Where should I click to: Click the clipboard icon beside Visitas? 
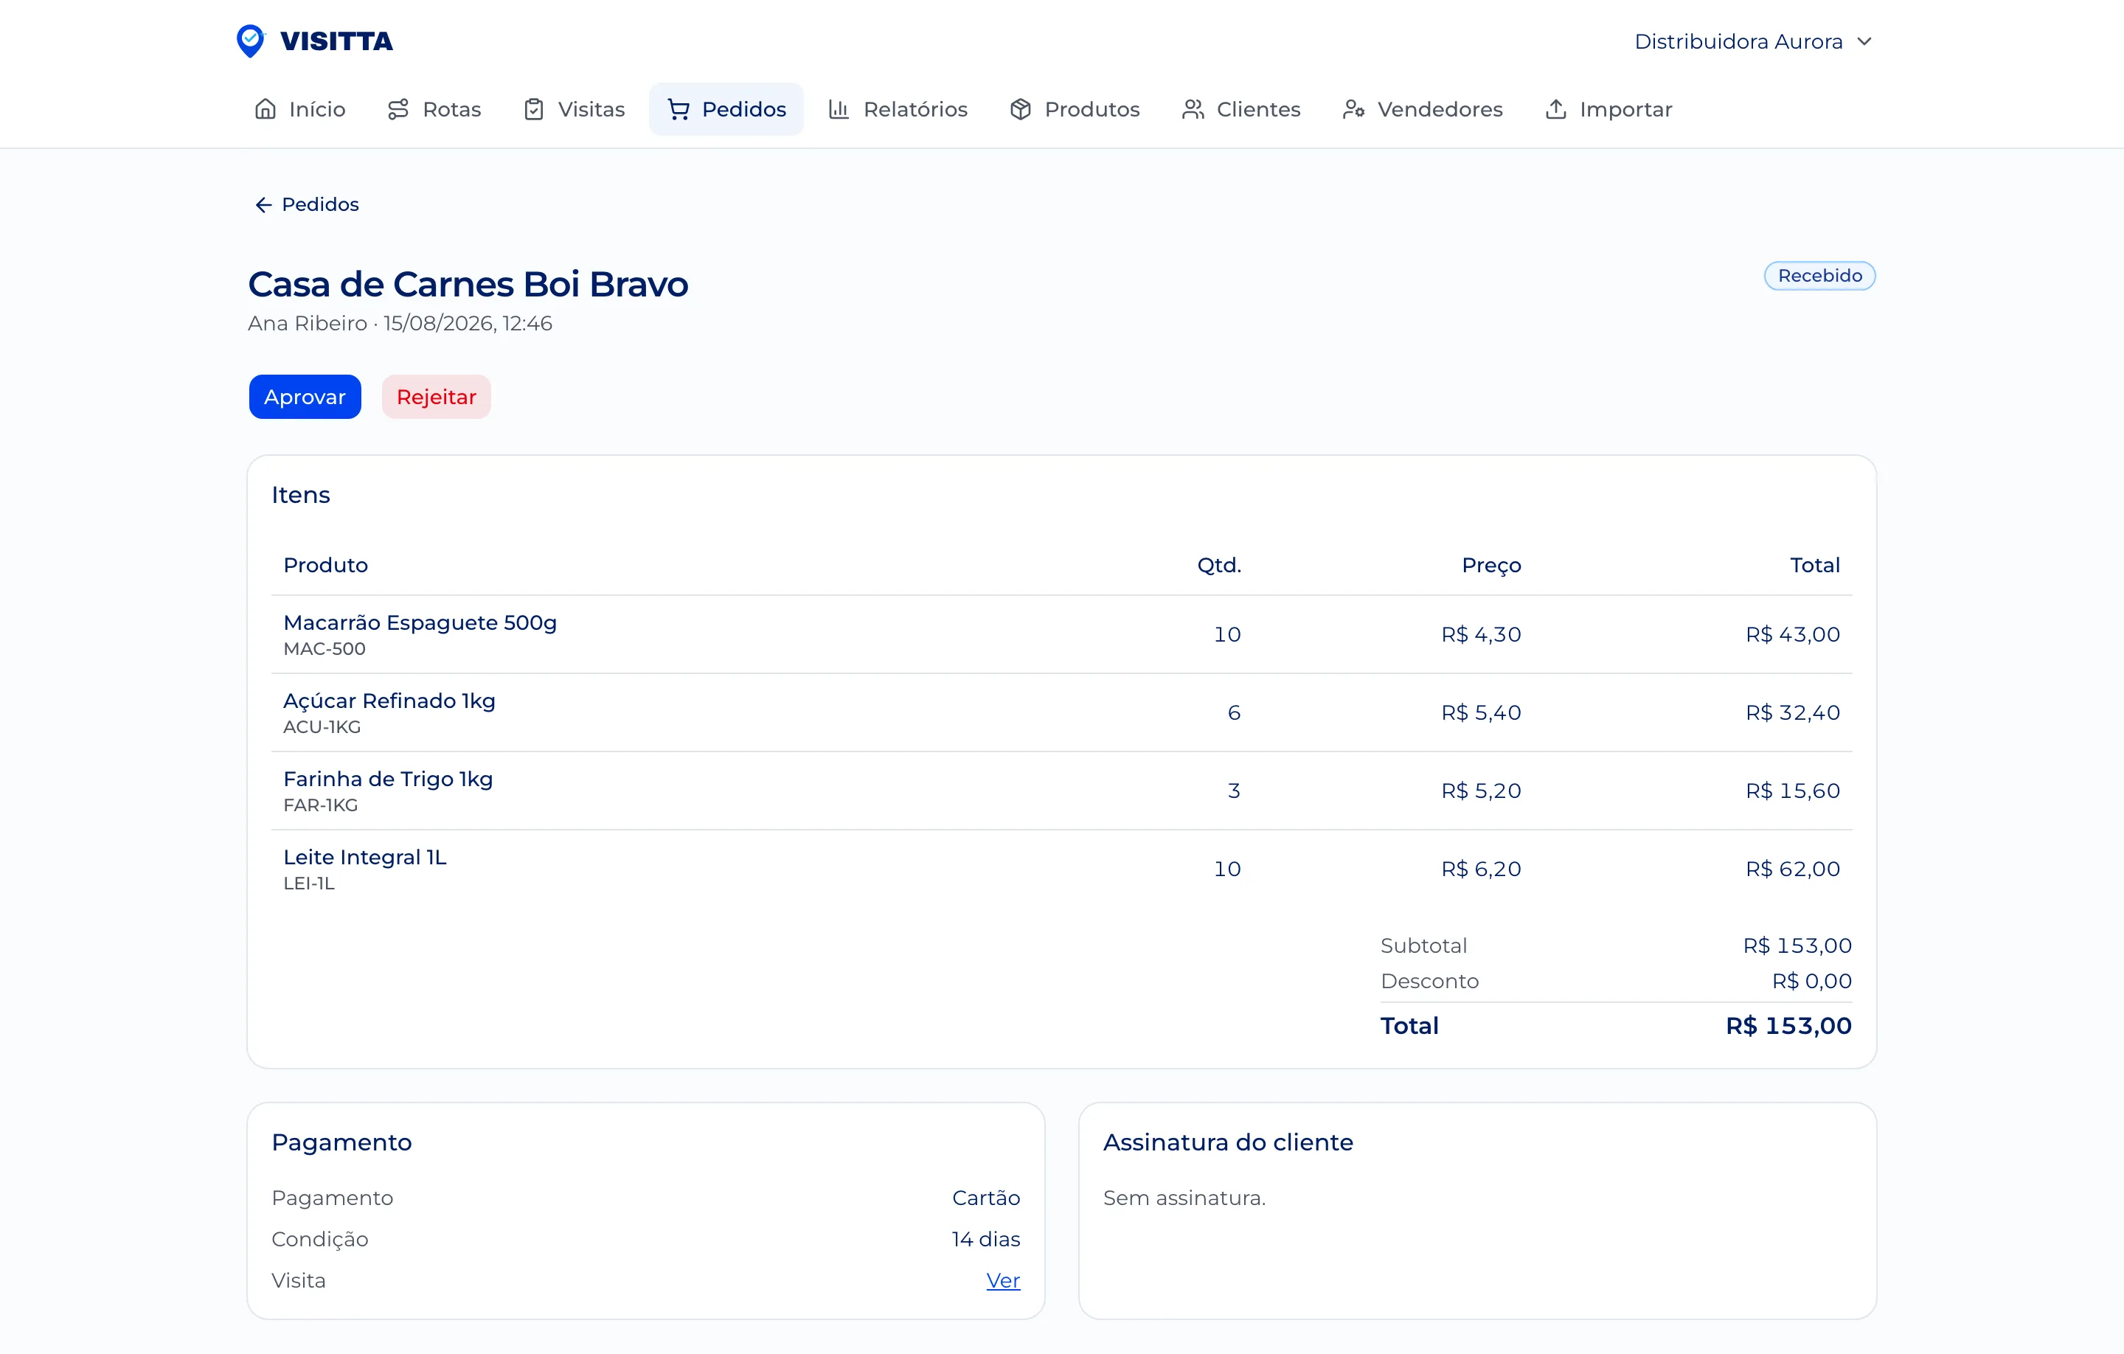tap(534, 109)
